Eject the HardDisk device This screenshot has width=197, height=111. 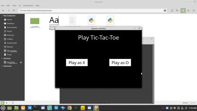pos(21,62)
